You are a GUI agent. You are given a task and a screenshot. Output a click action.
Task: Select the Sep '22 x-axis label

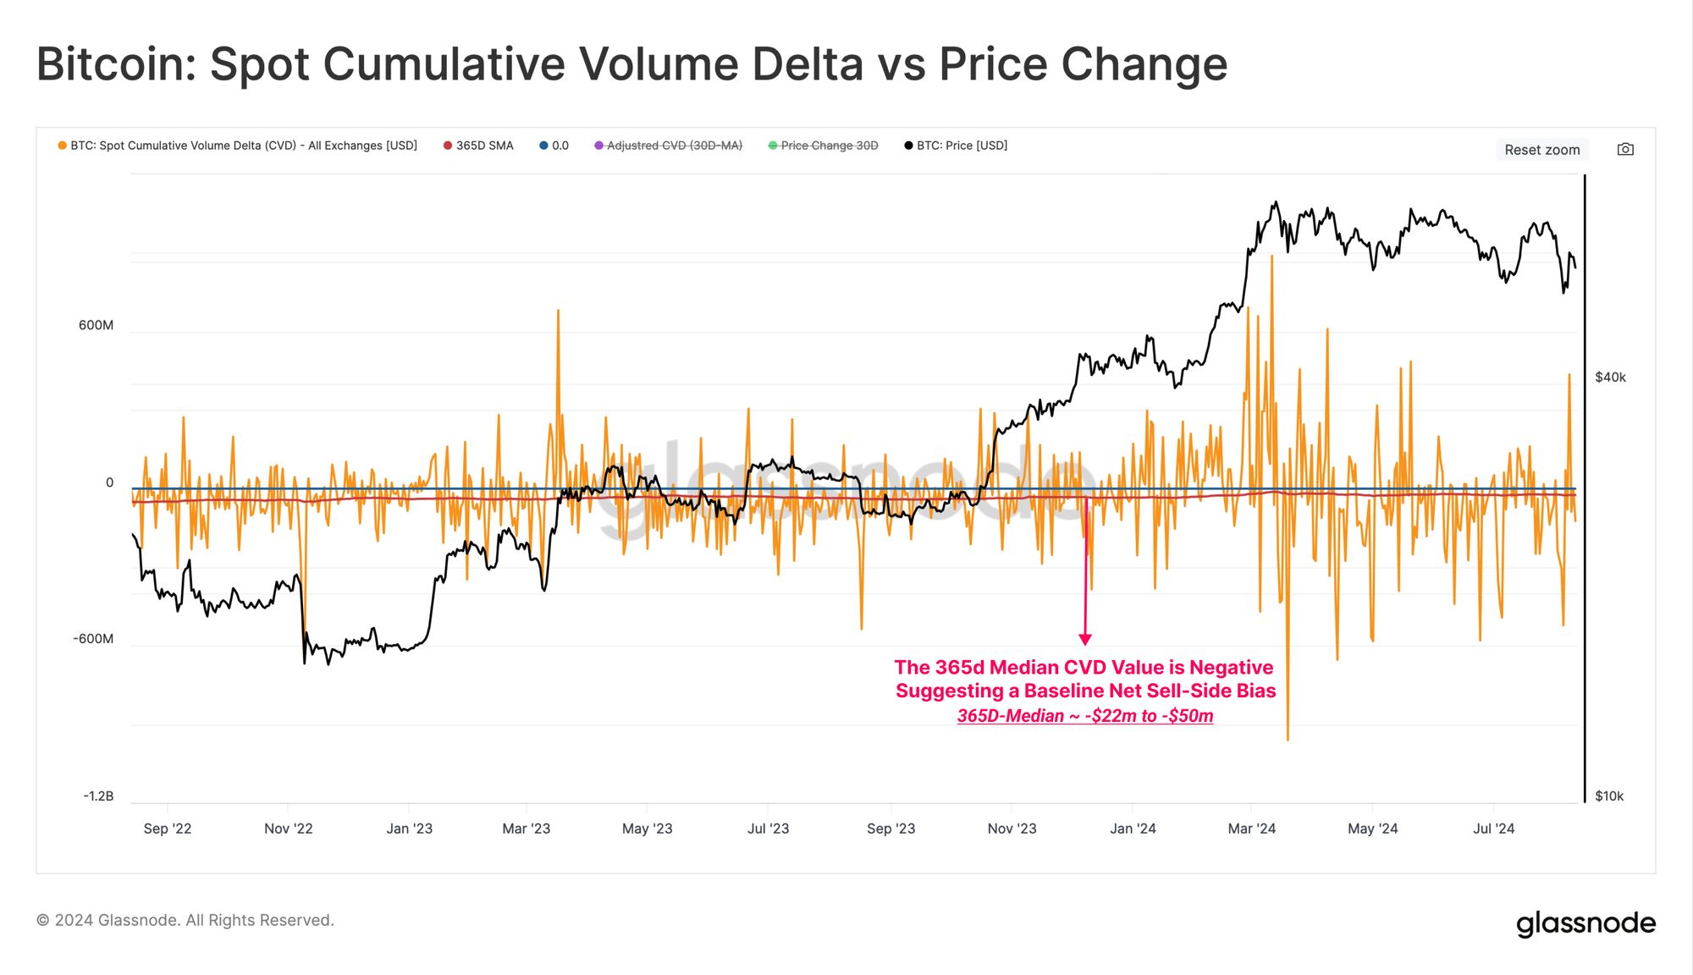(168, 829)
